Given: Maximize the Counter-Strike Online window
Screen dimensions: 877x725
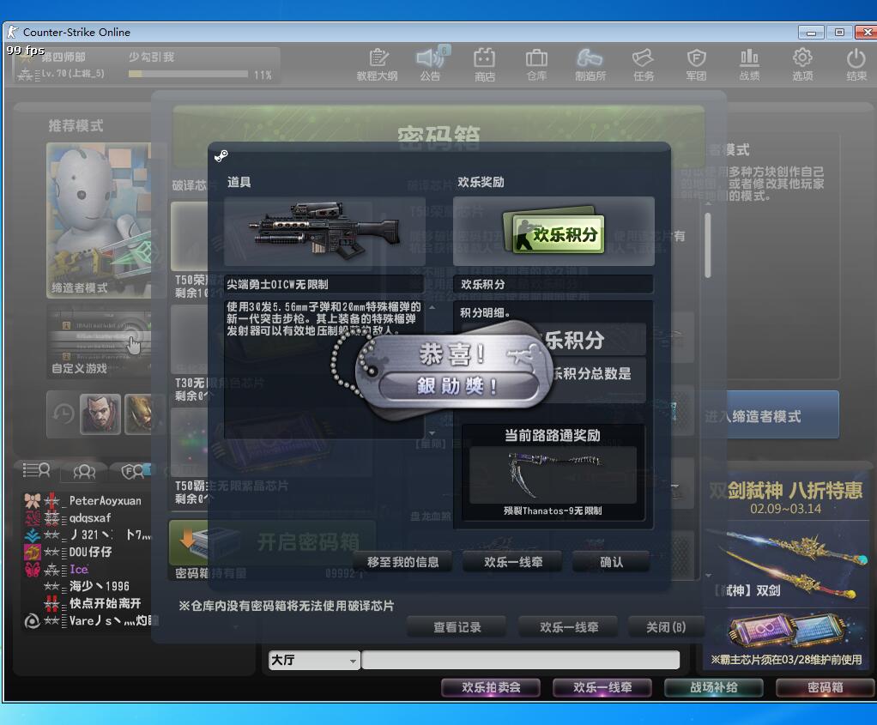Looking at the screenshot, I should [x=839, y=32].
